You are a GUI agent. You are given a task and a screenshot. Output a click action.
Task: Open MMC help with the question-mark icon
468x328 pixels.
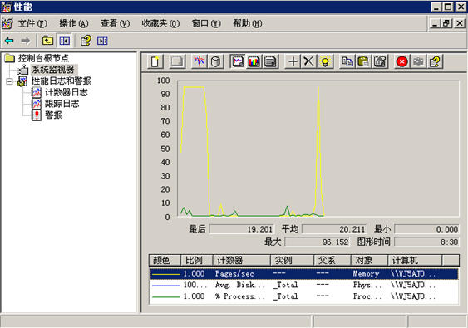pos(86,41)
